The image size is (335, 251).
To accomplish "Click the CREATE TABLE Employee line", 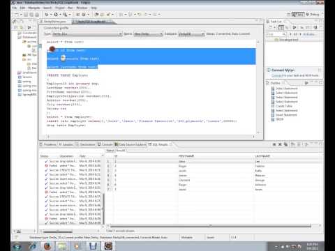I will 67,75.
